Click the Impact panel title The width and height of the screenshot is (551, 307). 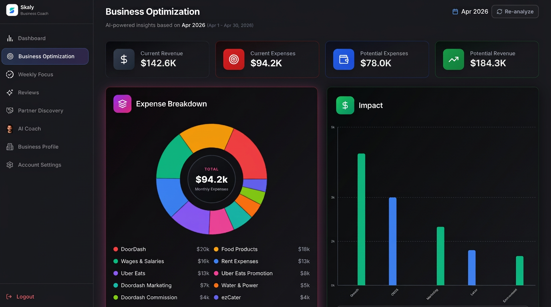371,106
